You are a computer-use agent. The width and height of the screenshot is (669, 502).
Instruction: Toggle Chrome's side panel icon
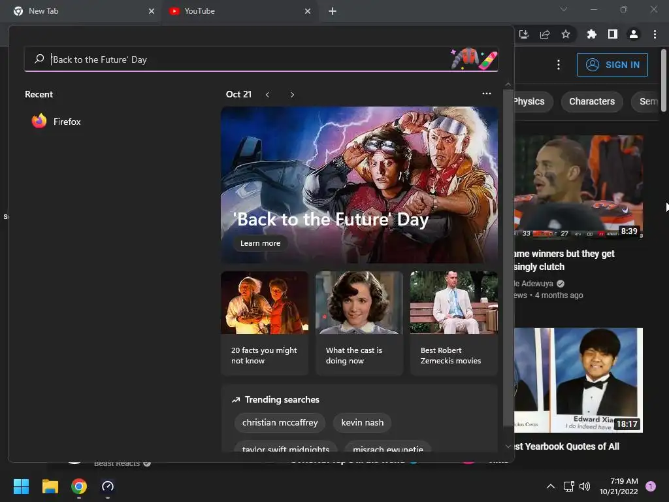tap(613, 34)
